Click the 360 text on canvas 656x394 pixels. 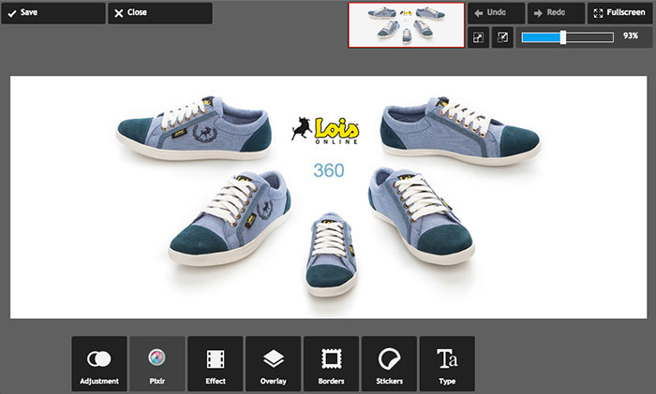coord(329,170)
